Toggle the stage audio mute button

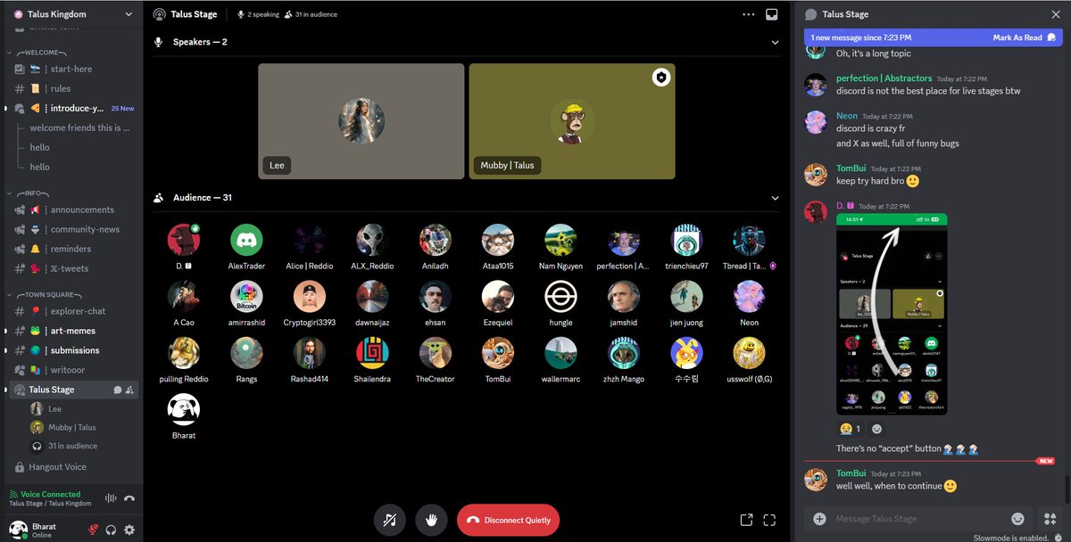(390, 520)
